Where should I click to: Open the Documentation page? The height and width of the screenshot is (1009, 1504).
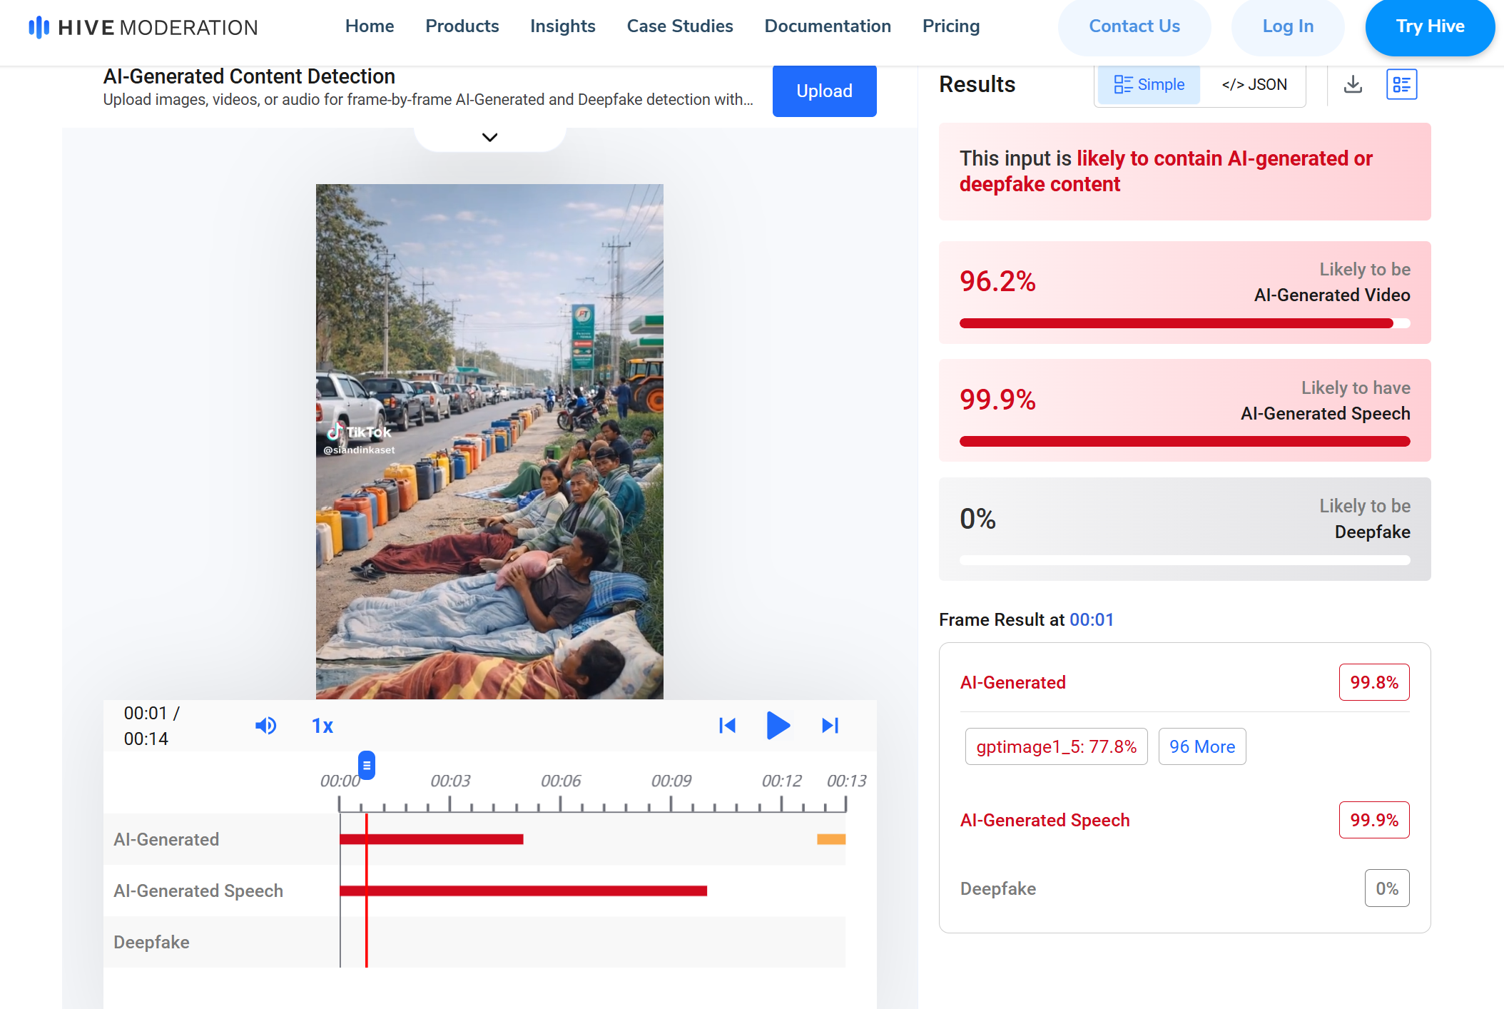point(827,26)
